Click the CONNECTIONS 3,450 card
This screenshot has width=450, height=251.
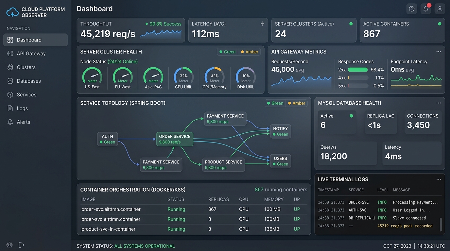423,122
